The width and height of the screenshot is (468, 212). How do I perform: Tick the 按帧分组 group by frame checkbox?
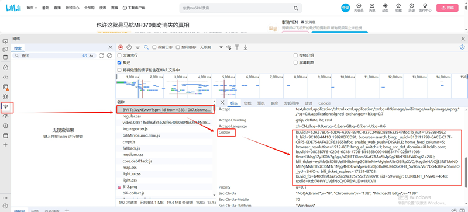(x=295, y=55)
